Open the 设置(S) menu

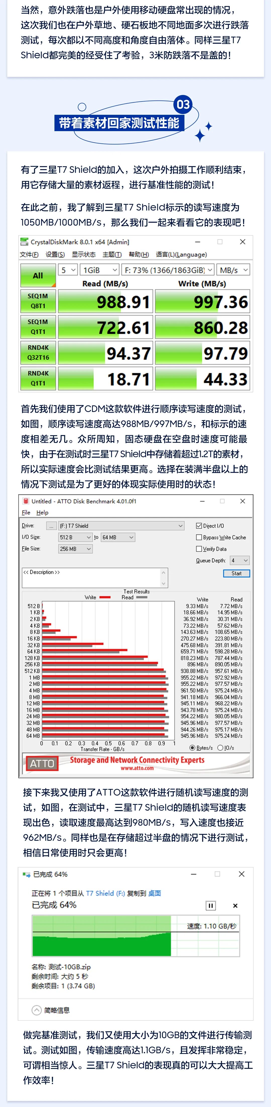(x=55, y=254)
